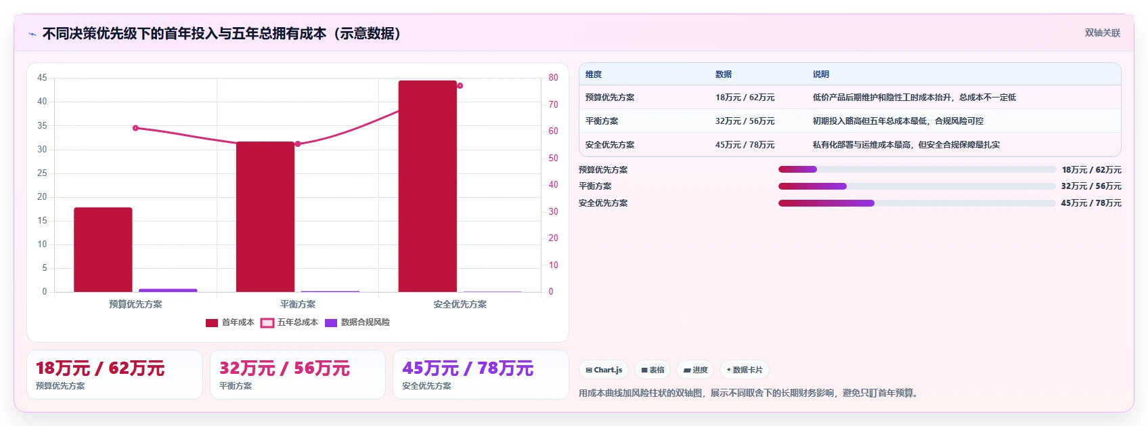Click the 安全优先方案 progress bar
Screen dimensions: 1148x426
917,203
